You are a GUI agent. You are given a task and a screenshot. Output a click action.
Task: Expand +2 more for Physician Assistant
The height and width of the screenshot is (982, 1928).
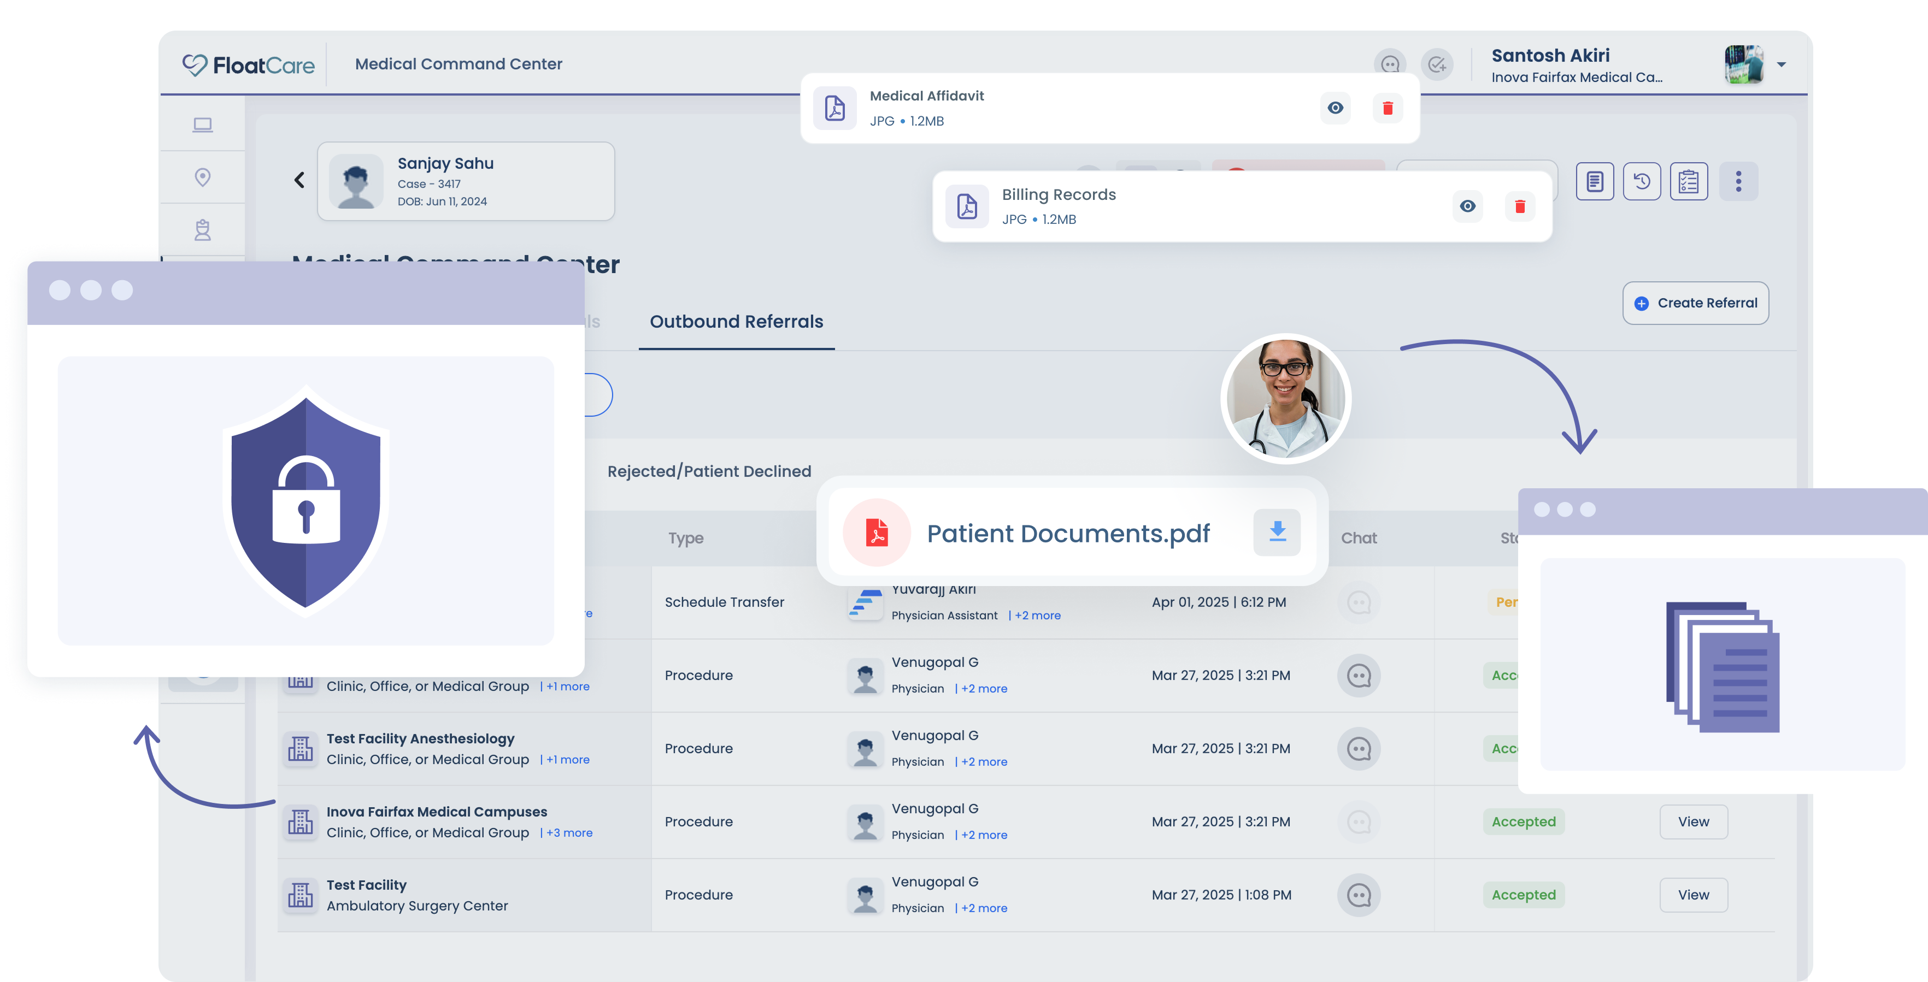coord(1037,616)
